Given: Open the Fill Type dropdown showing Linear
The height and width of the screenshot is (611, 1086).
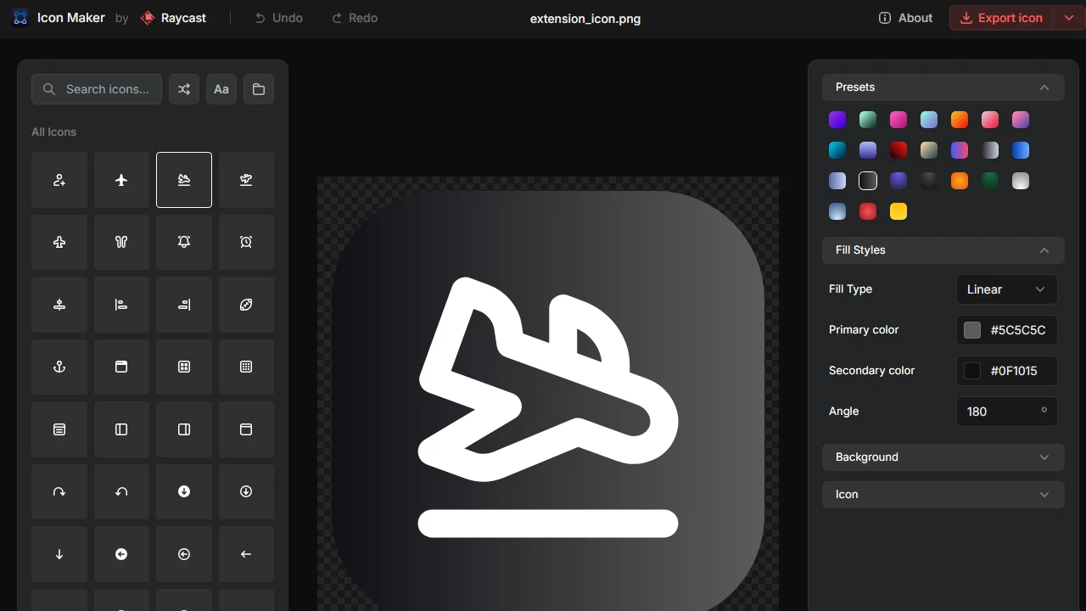Looking at the screenshot, I should [x=1006, y=289].
